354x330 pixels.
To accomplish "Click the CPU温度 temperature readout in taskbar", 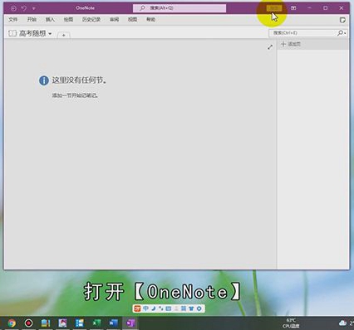I will pos(291,323).
